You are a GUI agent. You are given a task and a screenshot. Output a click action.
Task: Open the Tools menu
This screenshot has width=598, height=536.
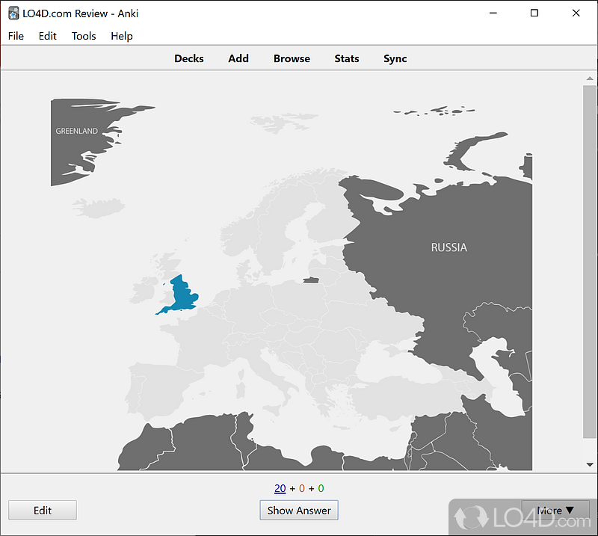click(84, 36)
